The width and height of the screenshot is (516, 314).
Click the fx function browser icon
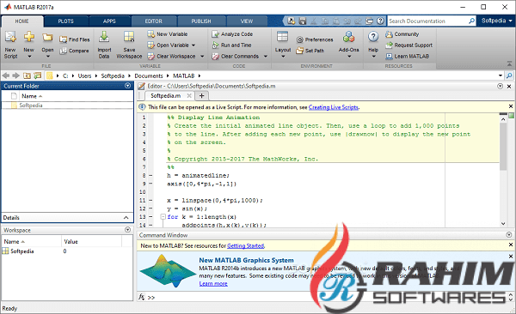[142, 297]
